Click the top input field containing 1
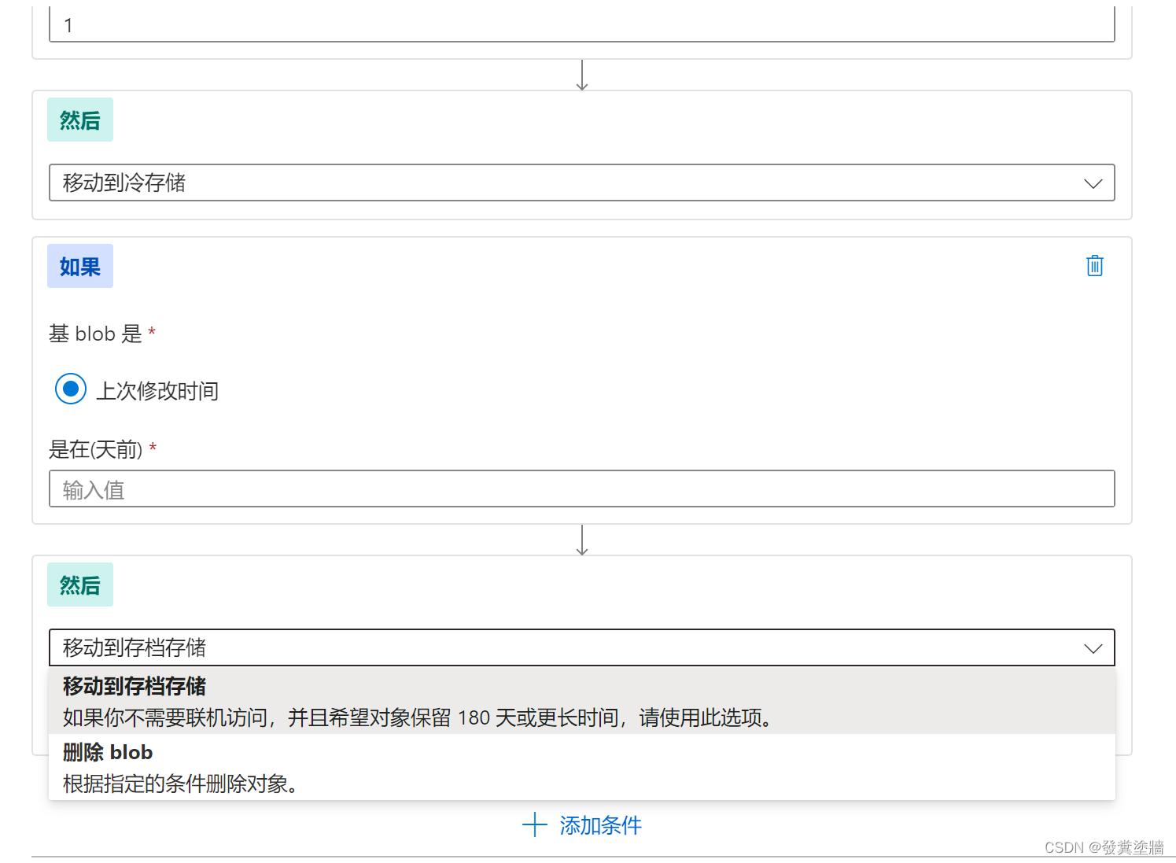The image size is (1176, 863). point(581,24)
